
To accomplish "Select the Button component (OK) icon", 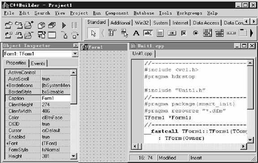I will coord(172,33).
